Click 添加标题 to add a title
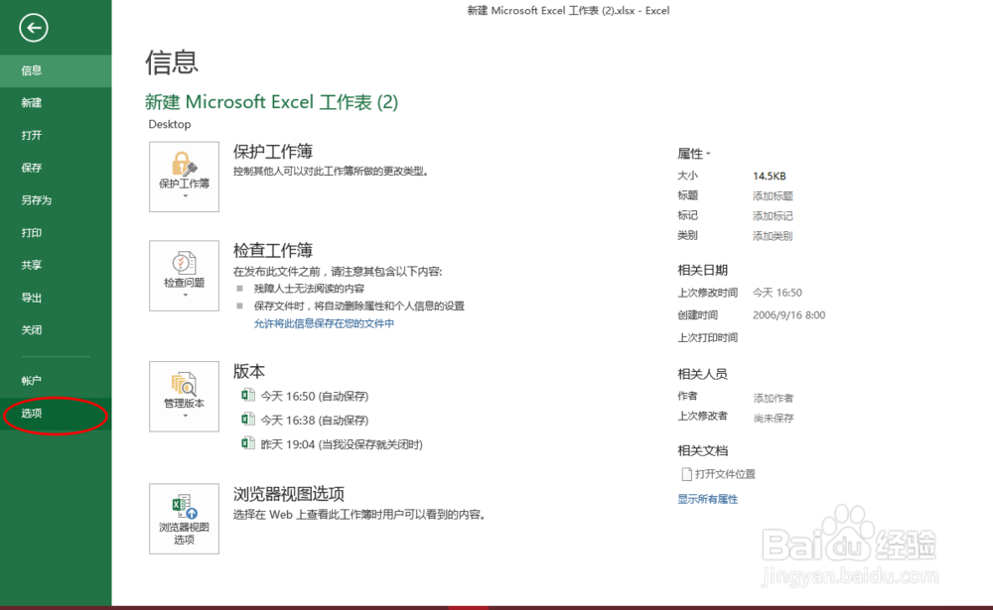 [x=773, y=195]
